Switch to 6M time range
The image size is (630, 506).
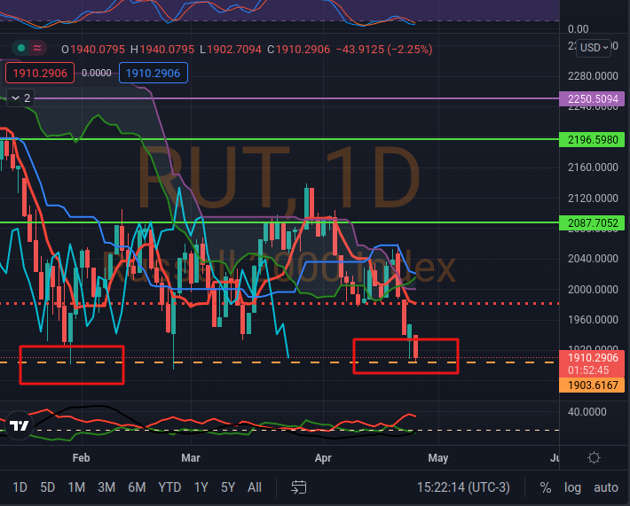coord(137,487)
